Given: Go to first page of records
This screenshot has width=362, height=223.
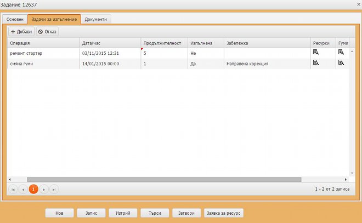Looking at the screenshot, I should click(13, 189).
